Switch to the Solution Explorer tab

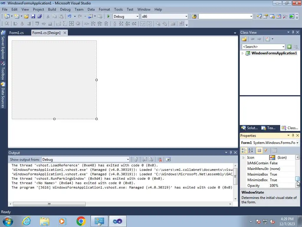250,128
